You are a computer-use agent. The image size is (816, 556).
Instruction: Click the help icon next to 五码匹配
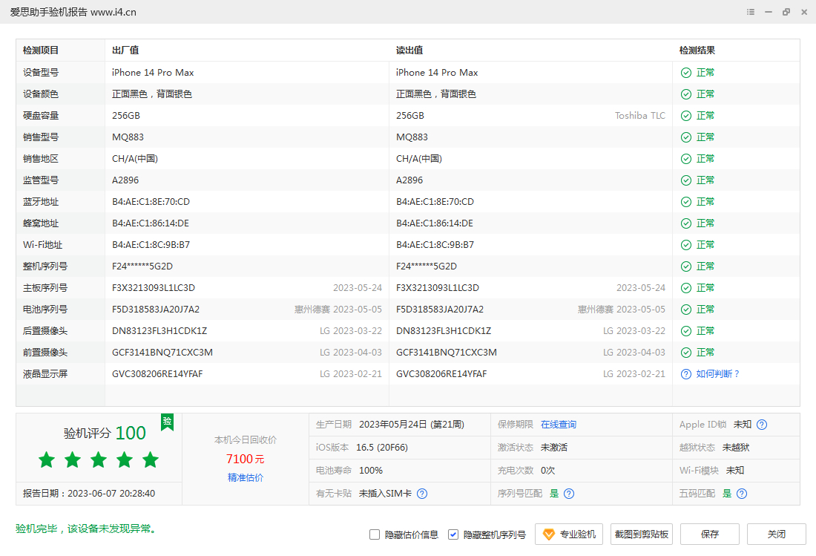point(742,494)
